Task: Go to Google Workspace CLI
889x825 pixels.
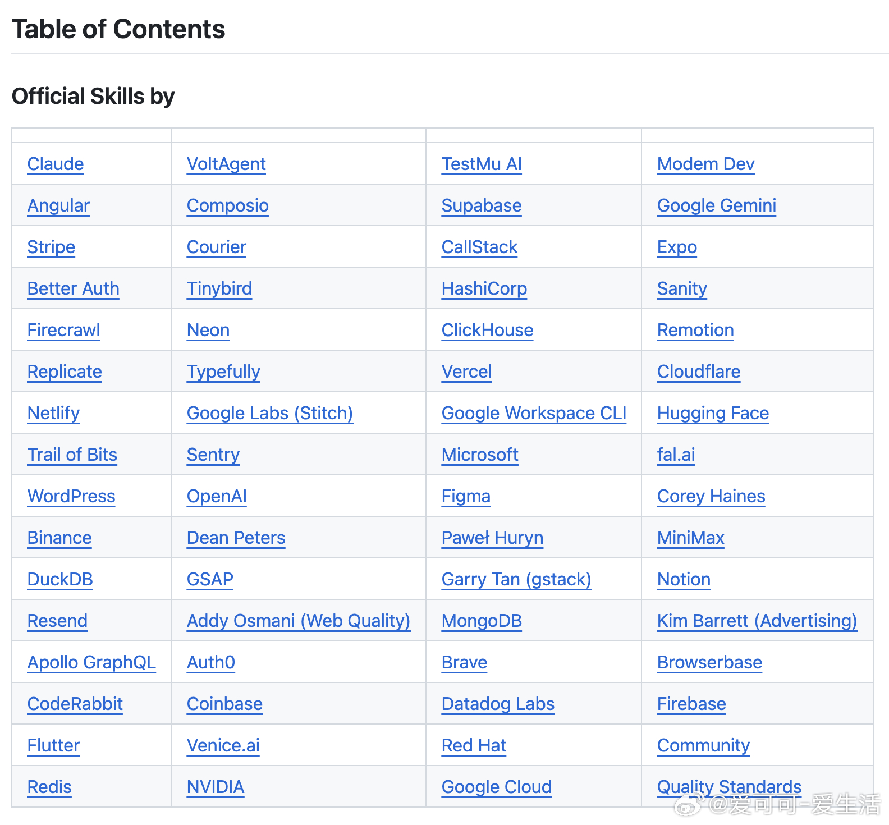Action: 534,413
